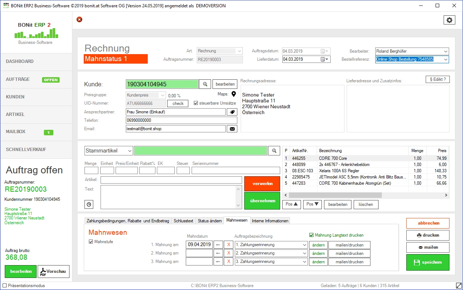
Task: Open Schnellverkauf in the sidebar
Action: click(36, 150)
